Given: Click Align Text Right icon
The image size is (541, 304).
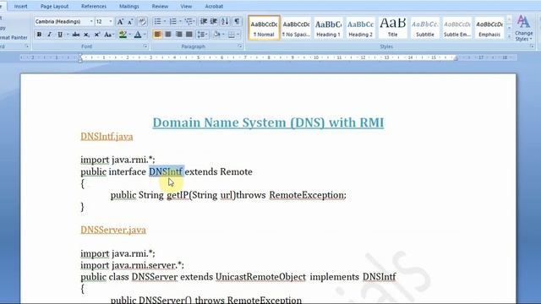Looking at the screenshot, I should pyautogui.click(x=178, y=35).
